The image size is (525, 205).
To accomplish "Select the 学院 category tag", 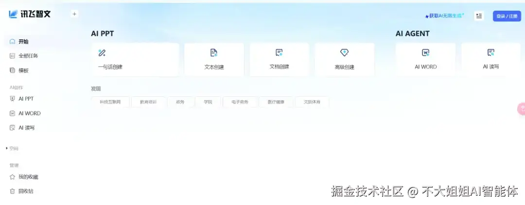I will [208, 102].
